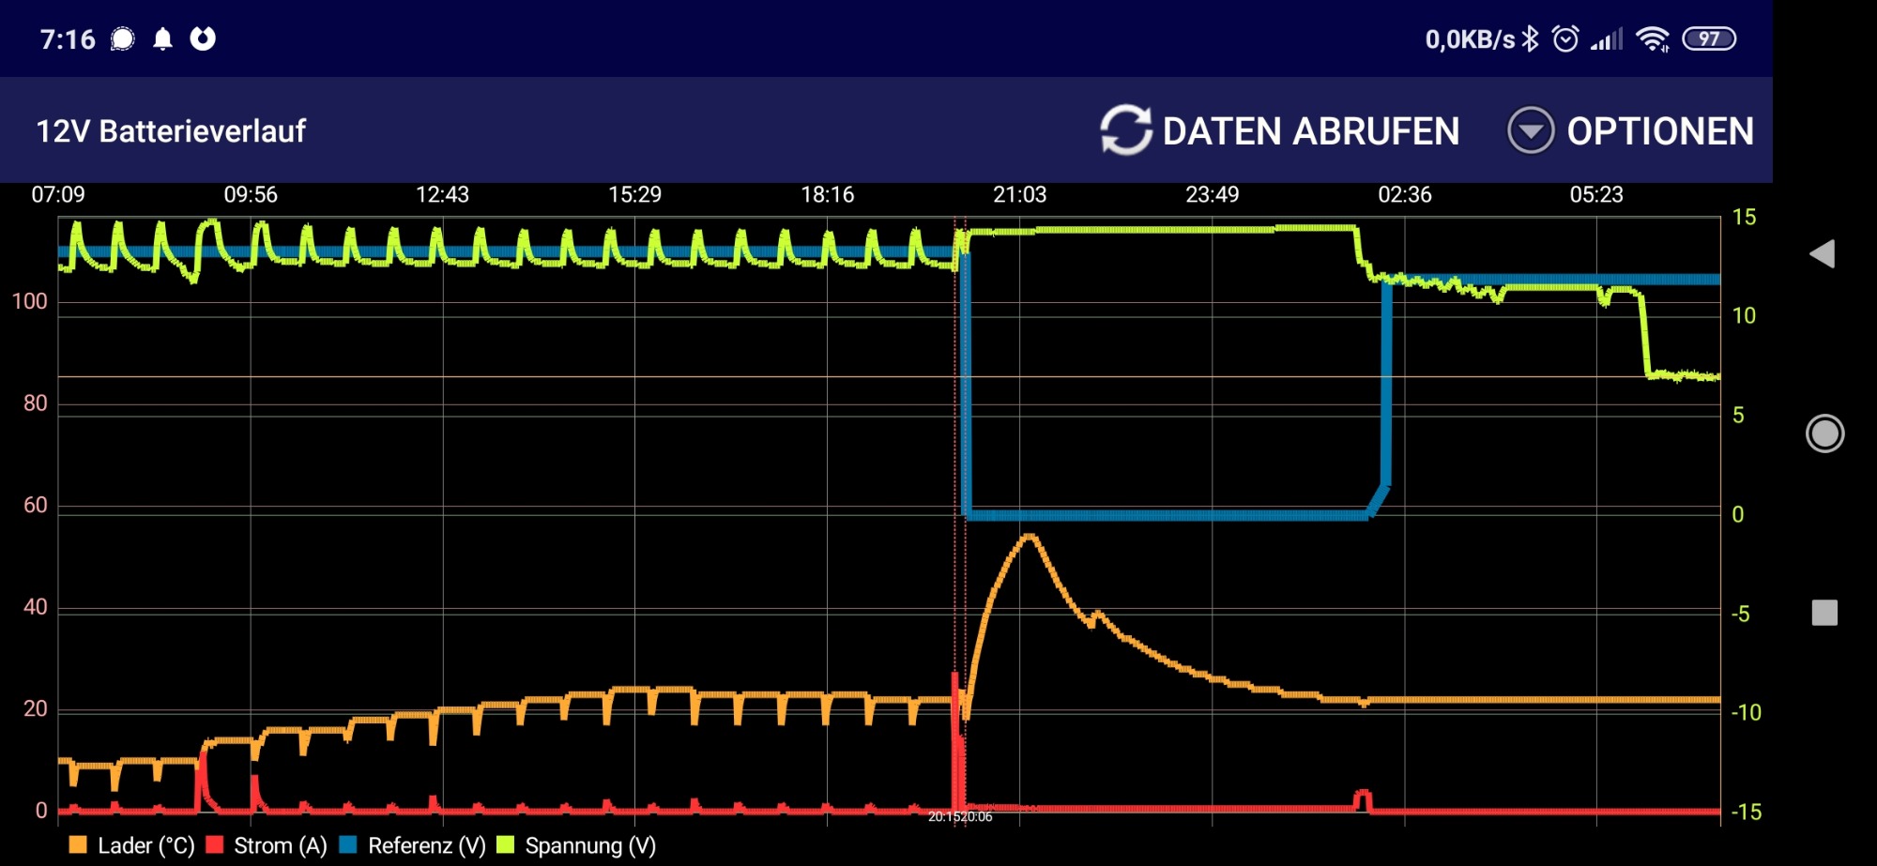This screenshot has width=1877, height=866.
Task: Tap the refresh icon beside DATEN ABRUFEN
Action: [1125, 130]
